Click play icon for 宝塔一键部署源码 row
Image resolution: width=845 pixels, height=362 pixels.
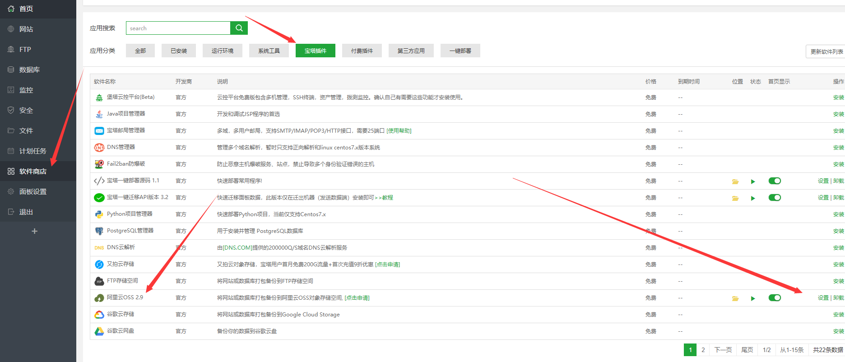click(x=752, y=181)
